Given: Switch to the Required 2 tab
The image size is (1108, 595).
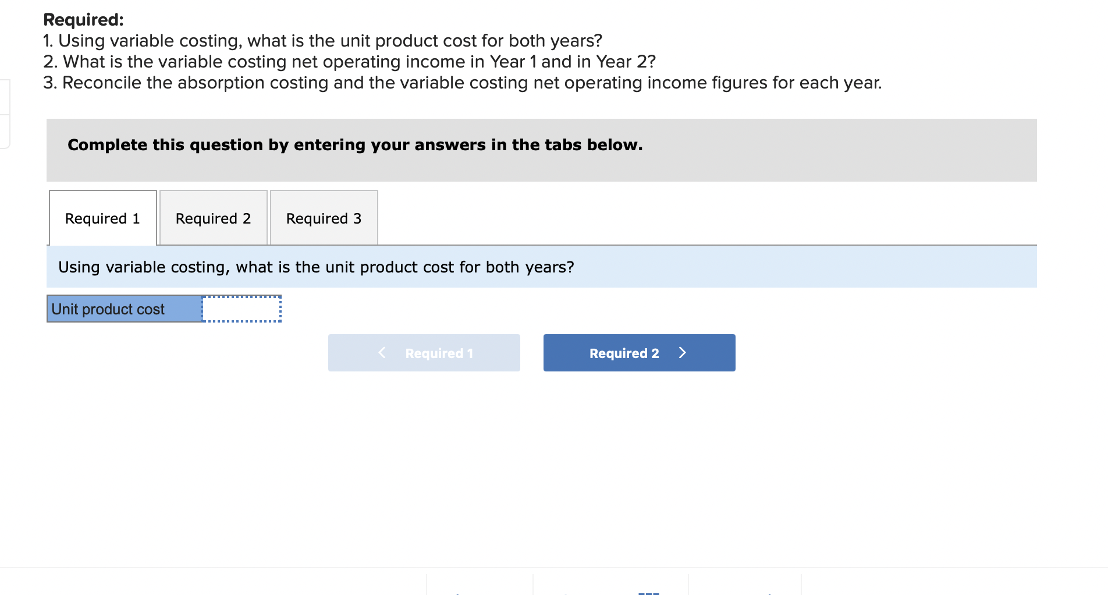Looking at the screenshot, I should coord(212,218).
